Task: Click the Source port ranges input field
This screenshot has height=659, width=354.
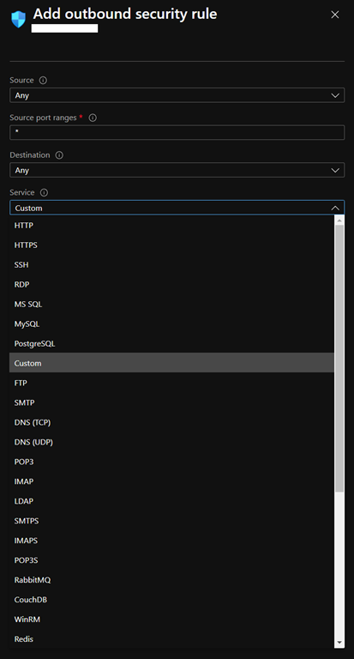Action: coord(177,132)
